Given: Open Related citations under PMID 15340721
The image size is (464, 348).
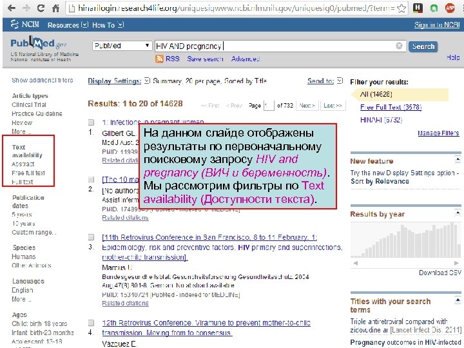Looking at the screenshot, I should [125, 303].
